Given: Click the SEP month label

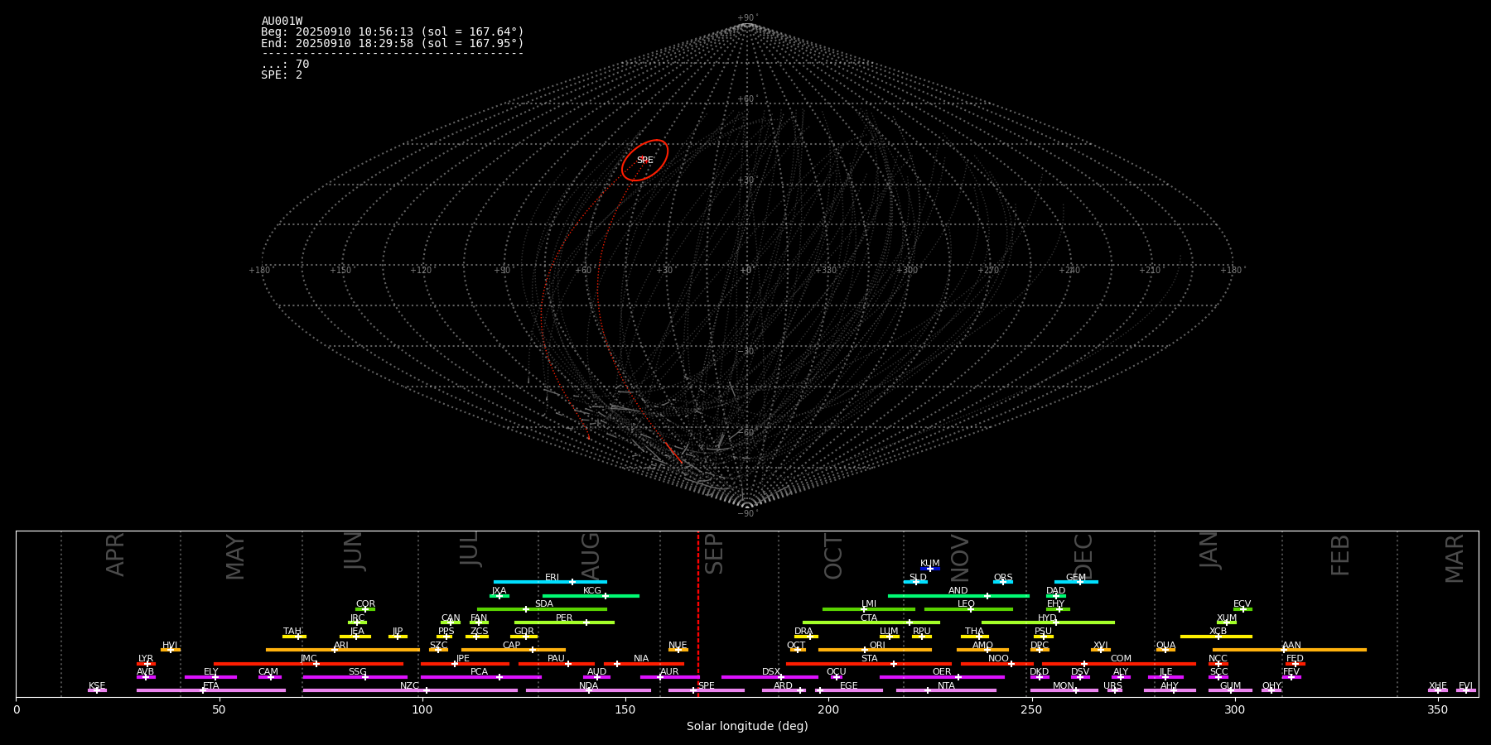Looking at the screenshot, I should tap(713, 554).
